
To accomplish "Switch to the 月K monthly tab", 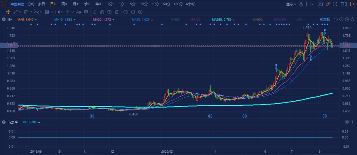I will pos(76,4).
